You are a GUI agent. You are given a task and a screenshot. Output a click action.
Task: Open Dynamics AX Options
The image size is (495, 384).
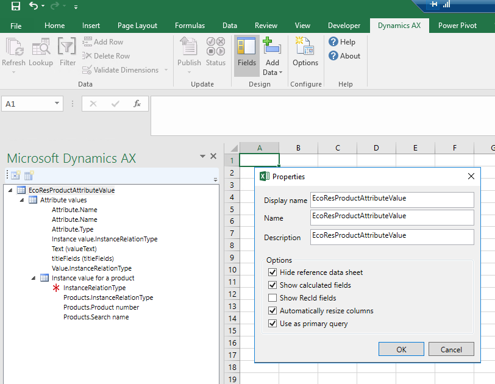click(305, 52)
